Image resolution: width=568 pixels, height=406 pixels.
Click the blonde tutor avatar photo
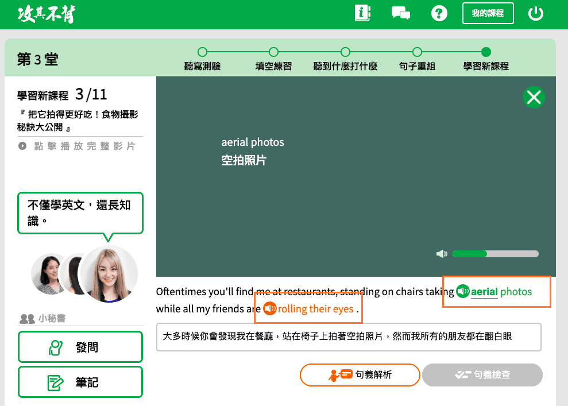108,274
